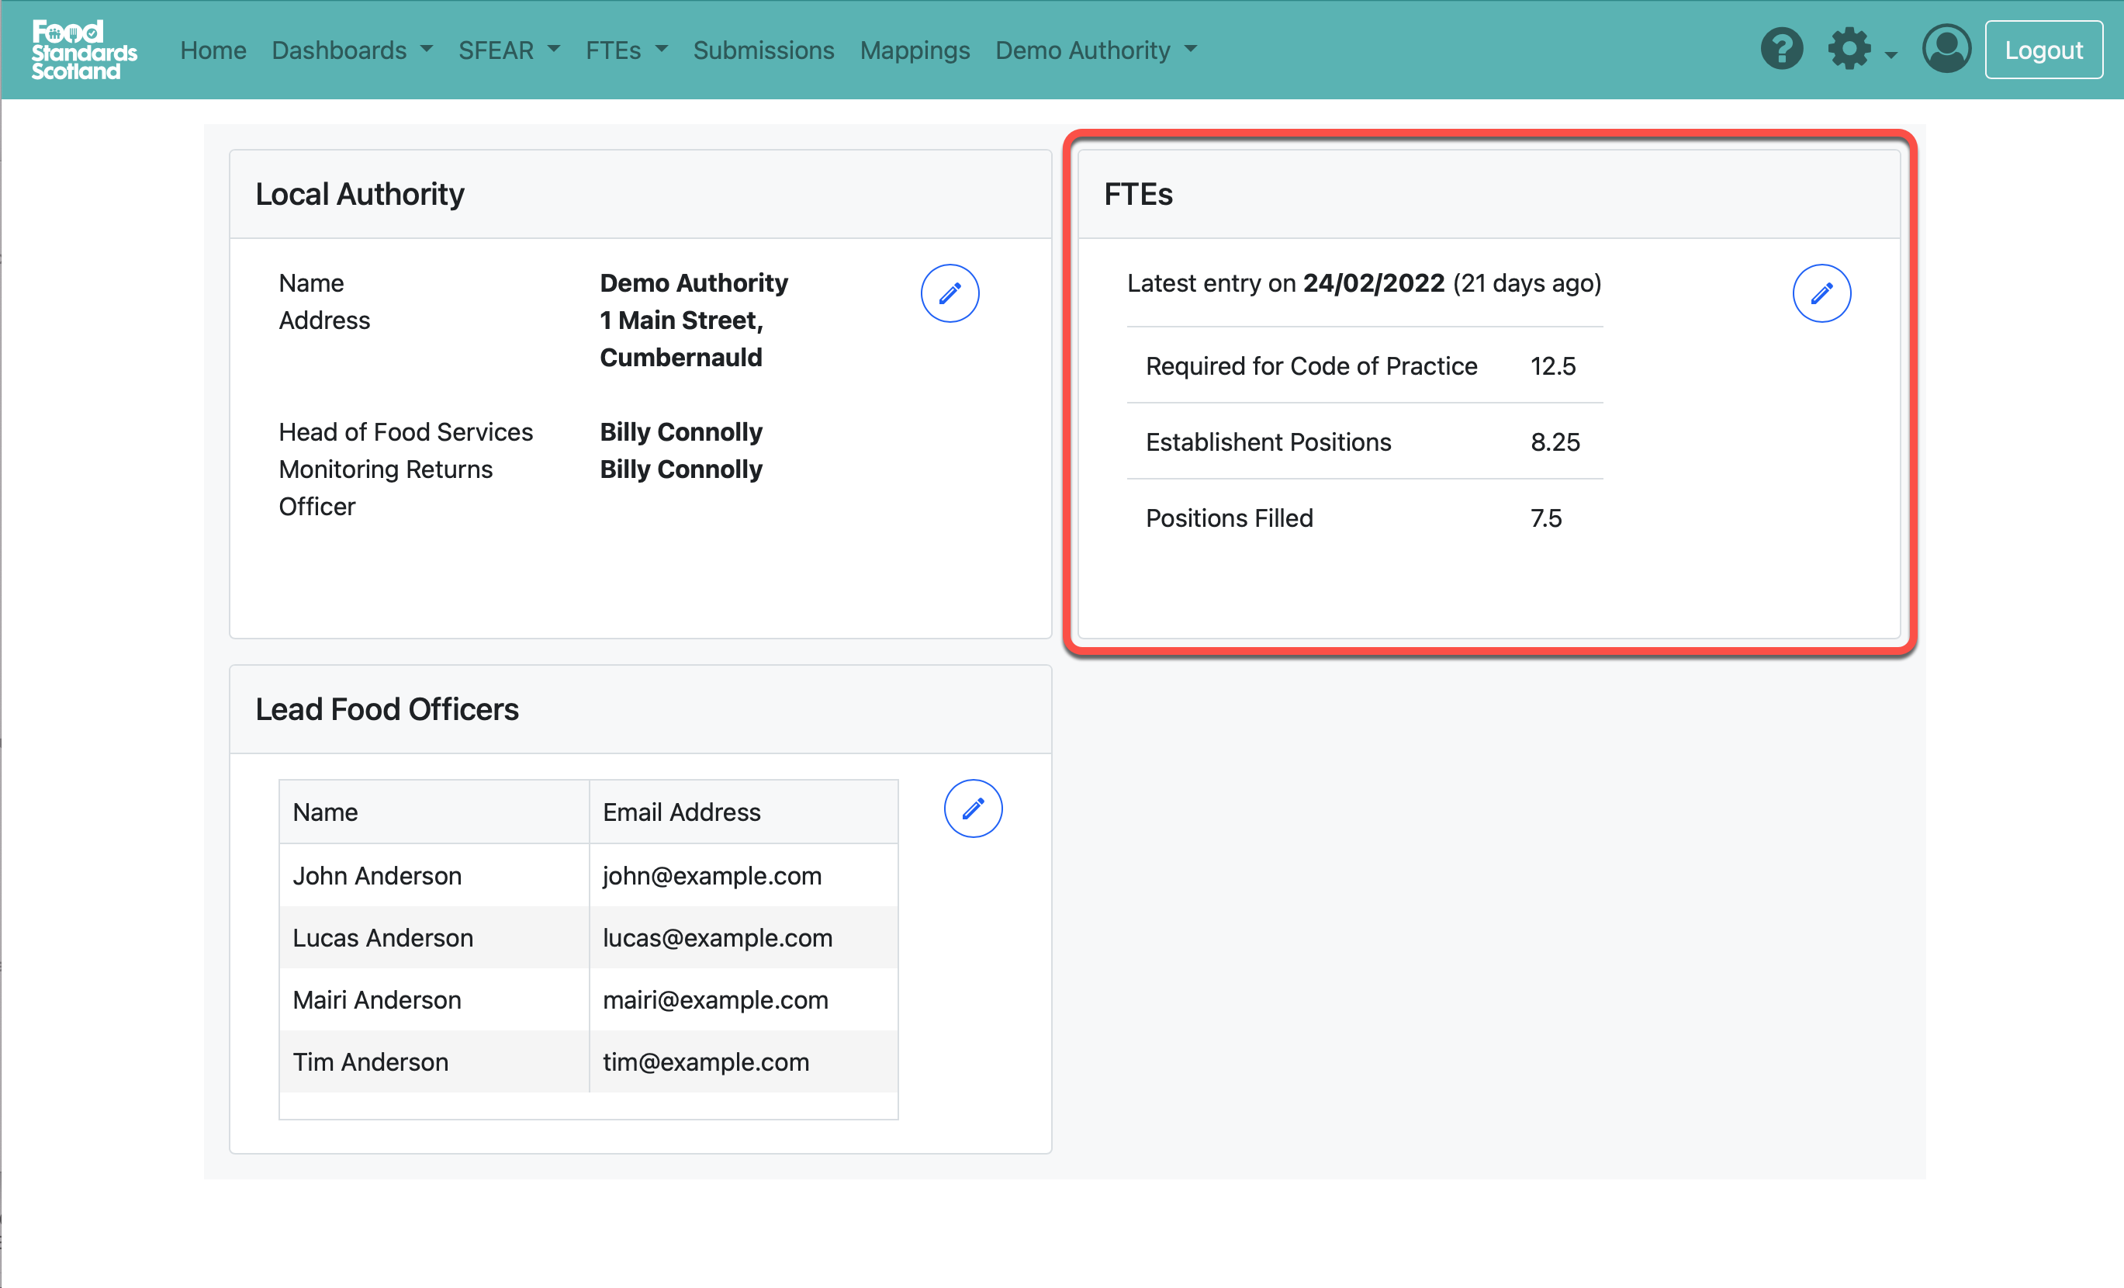
Task: Select Lucas Anderson name cell
Action: coord(434,937)
